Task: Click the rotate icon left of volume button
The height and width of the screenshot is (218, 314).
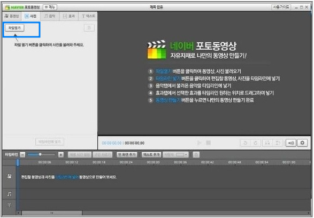Action: [x=278, y=143]
